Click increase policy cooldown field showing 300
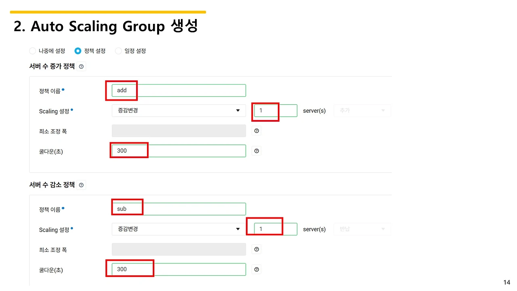The width and height of the screenshot is (517, 291). point(179,151)
